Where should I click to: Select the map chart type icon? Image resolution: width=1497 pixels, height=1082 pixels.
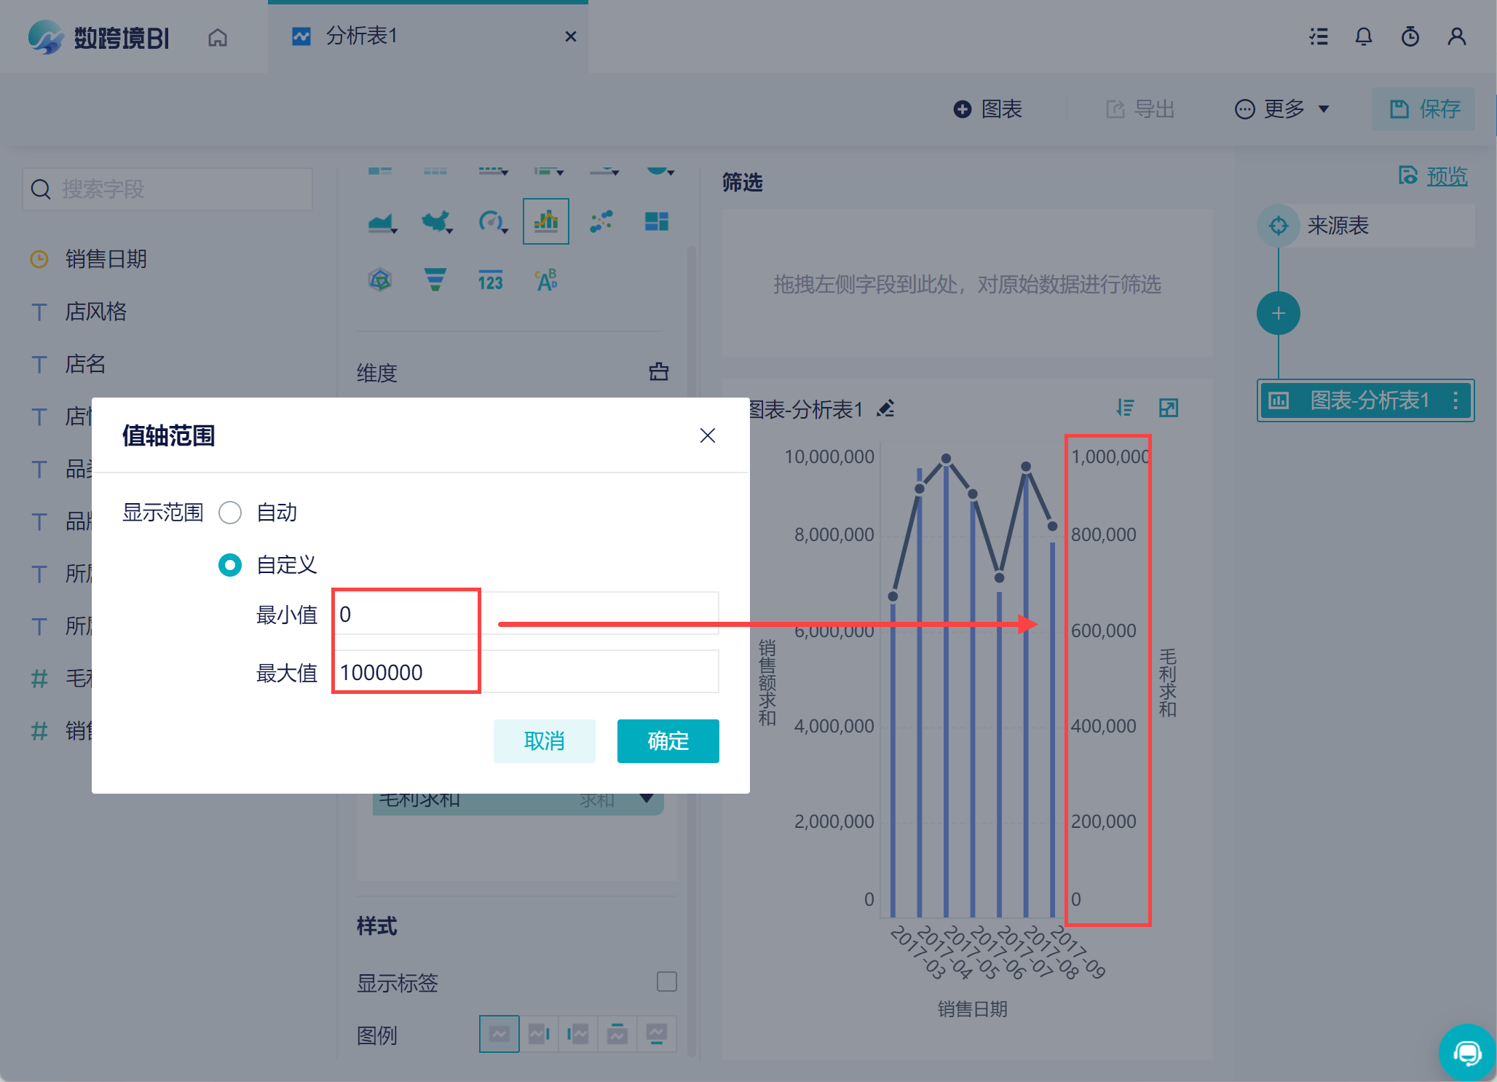[x=436, y=221]
